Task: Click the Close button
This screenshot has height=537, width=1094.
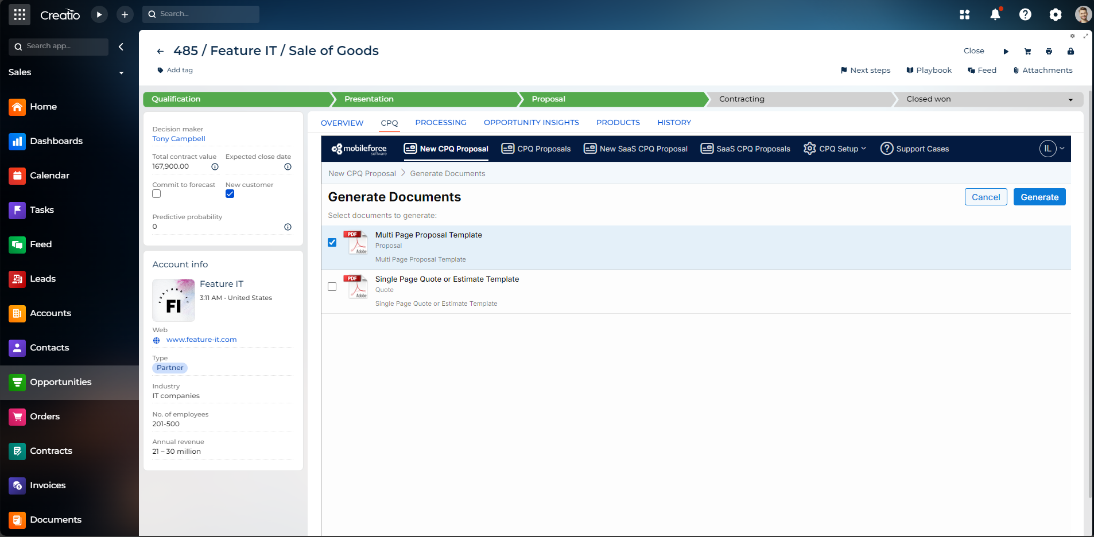Action: [974, 51]
